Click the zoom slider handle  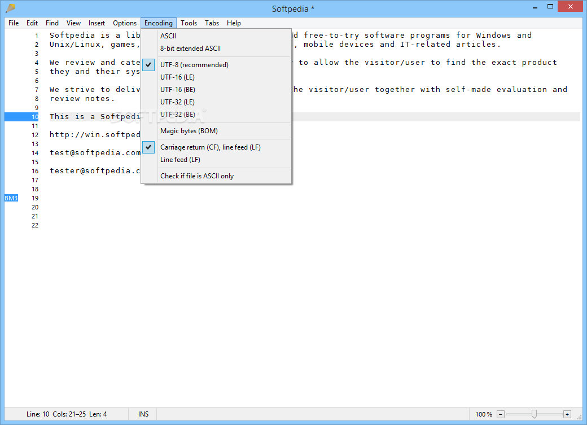tap(534, 414)
